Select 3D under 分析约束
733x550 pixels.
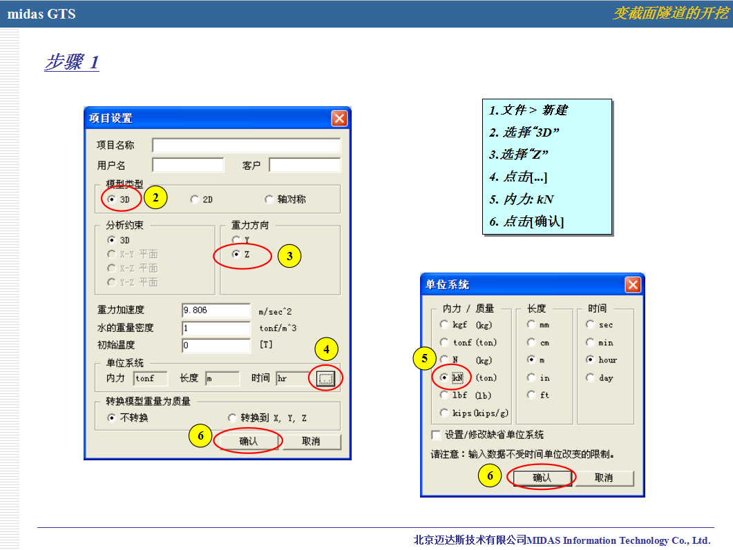click(111, 240)
